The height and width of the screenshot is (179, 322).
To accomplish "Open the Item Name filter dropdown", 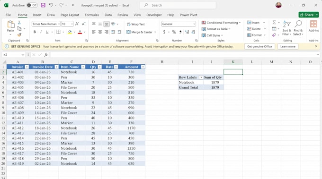I will coord(83,67).
